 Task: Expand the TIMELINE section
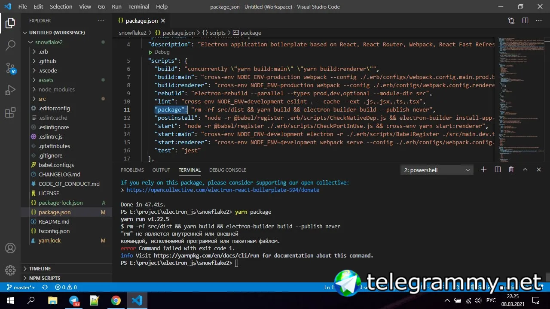(x=67, y=269)
